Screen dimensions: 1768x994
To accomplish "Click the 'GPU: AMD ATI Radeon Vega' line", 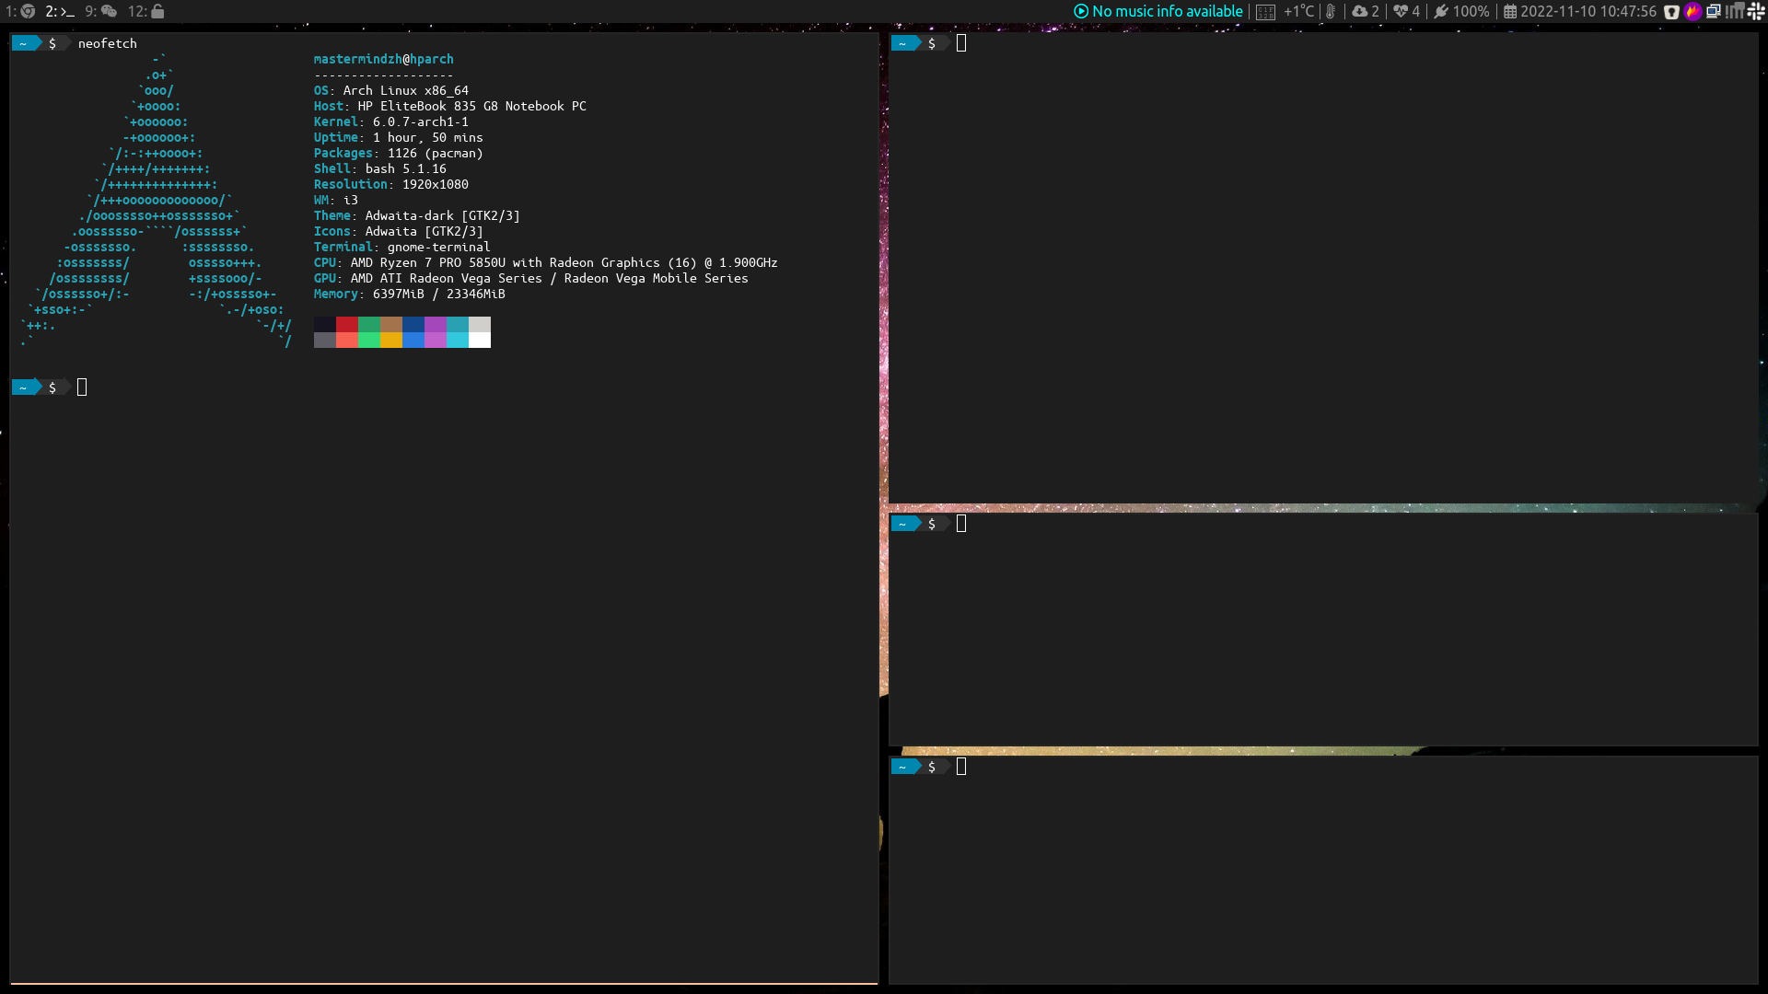I will [530, 278].
